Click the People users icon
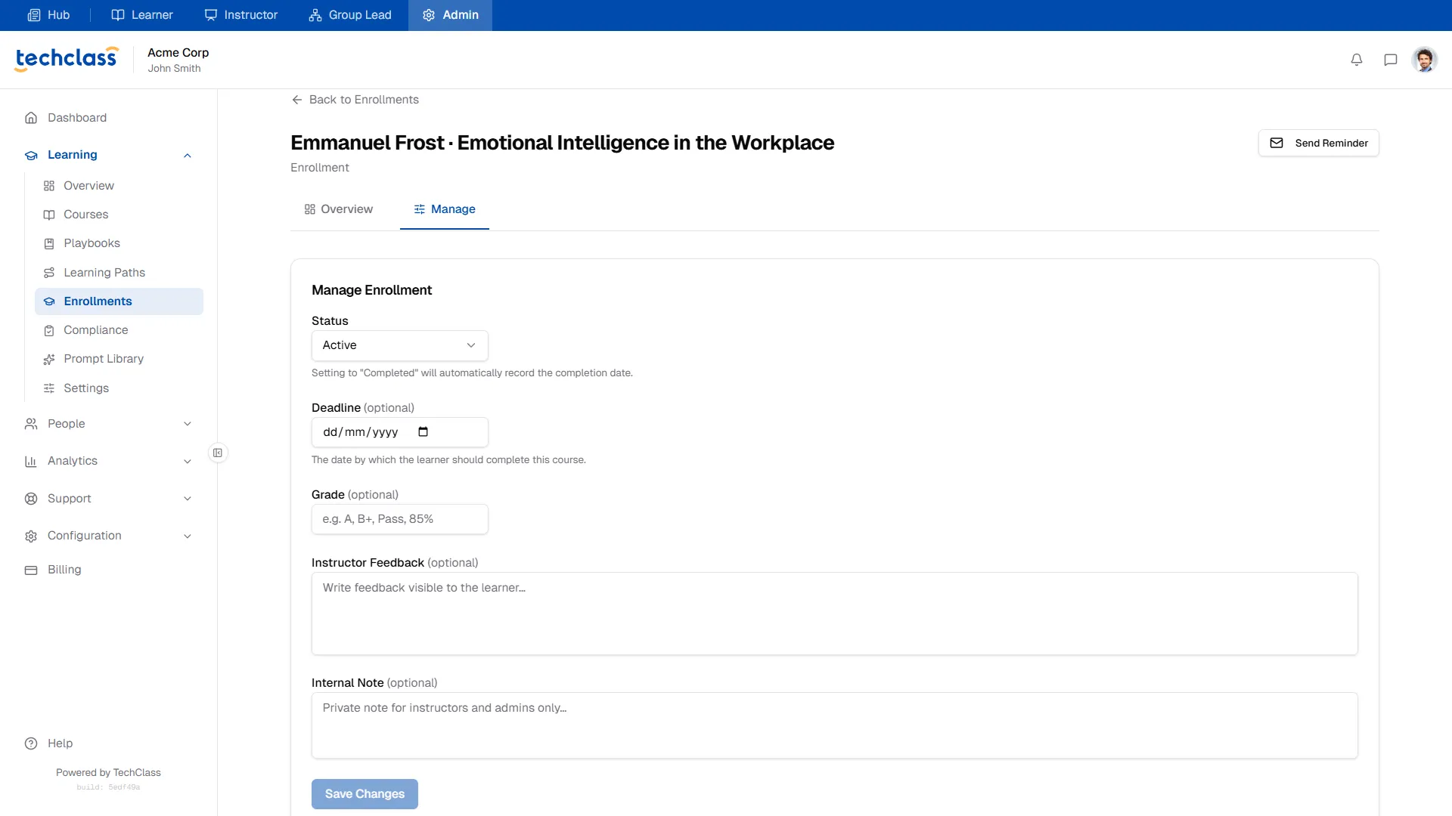Image resolution: width=1452 pixels, height=816 pixels. [31, 424]
